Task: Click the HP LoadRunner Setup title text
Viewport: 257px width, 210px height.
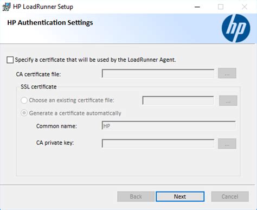Action: 43,7
